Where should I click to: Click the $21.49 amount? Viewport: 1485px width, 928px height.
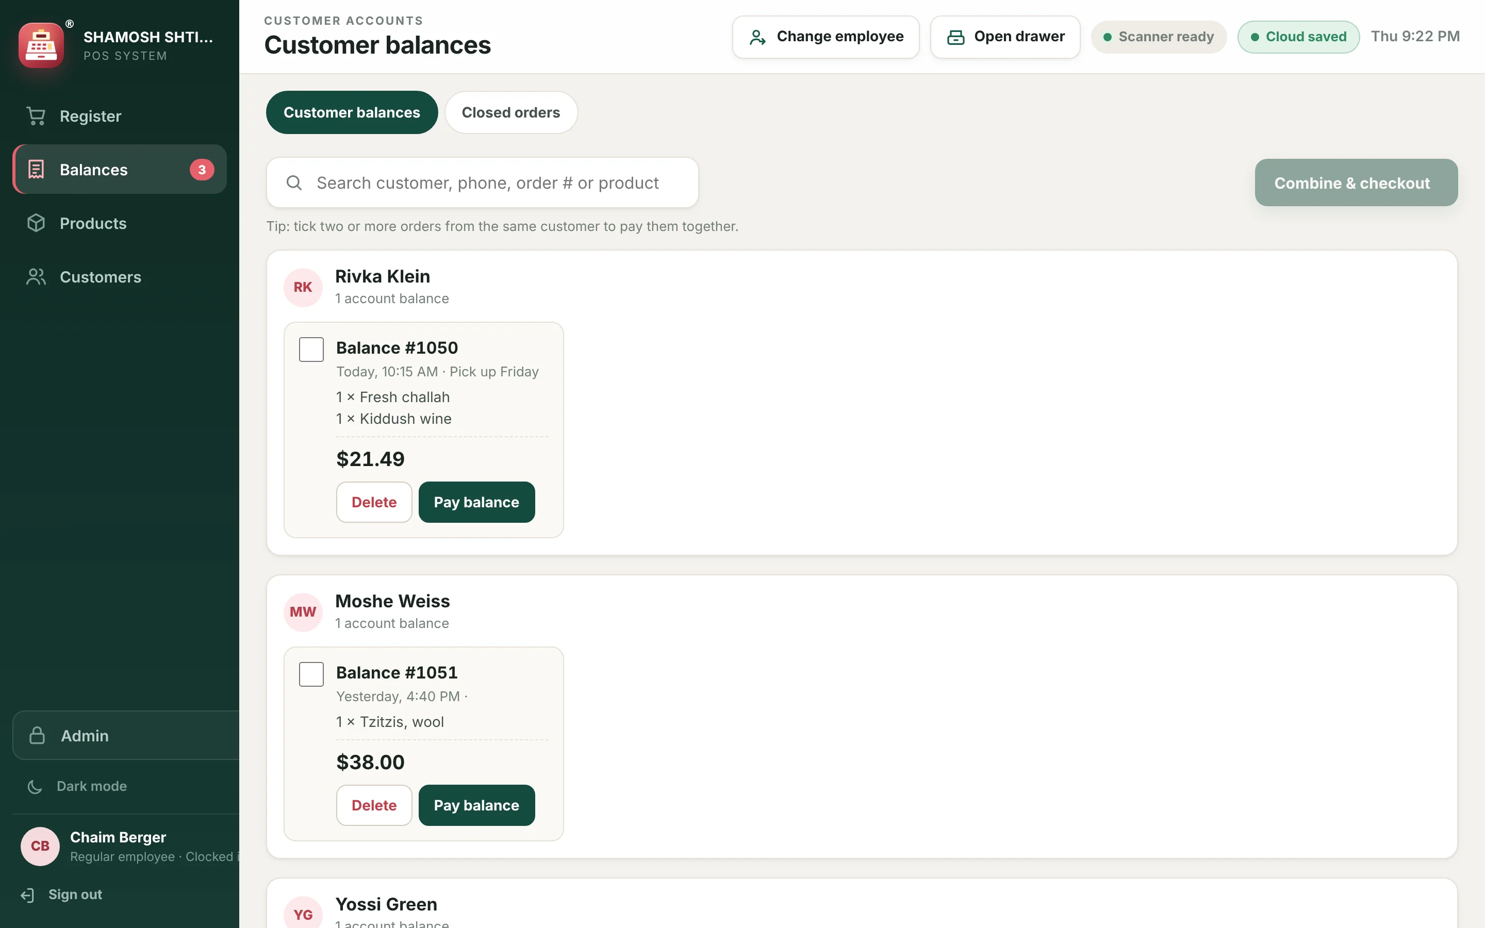370,458
